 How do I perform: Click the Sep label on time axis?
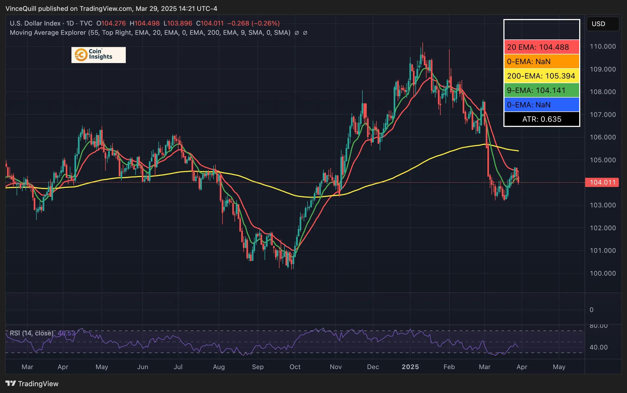258,367
